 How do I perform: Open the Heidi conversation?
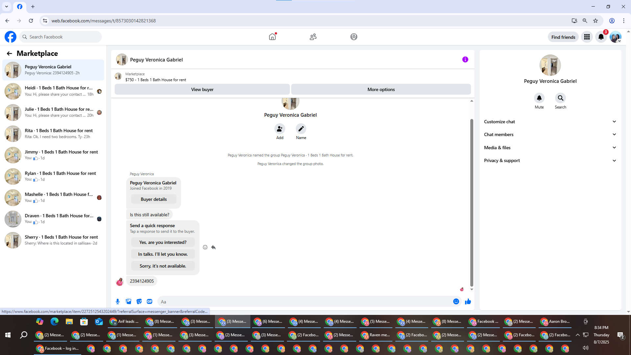click(53, 91)
